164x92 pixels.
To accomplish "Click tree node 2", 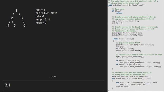I will coord(12,18).
